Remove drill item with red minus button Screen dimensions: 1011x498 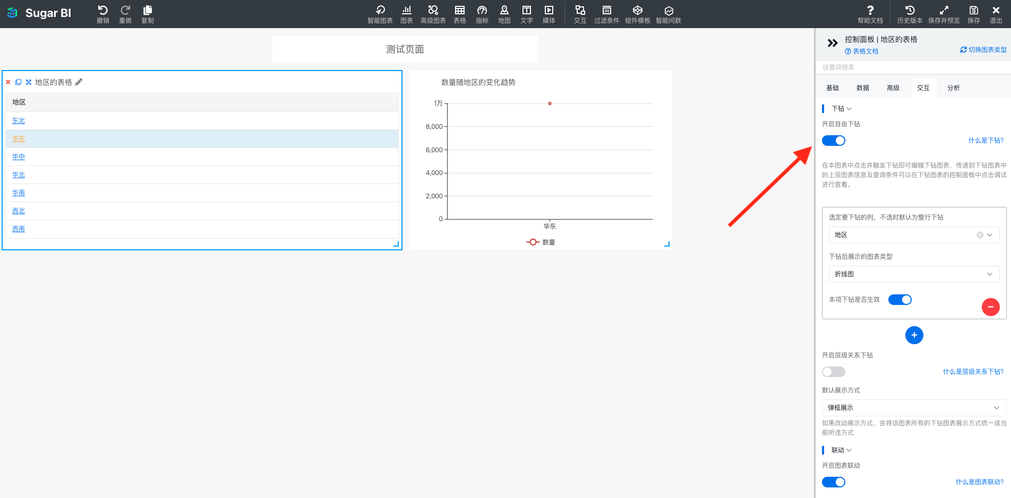click(x=991, y=307)
